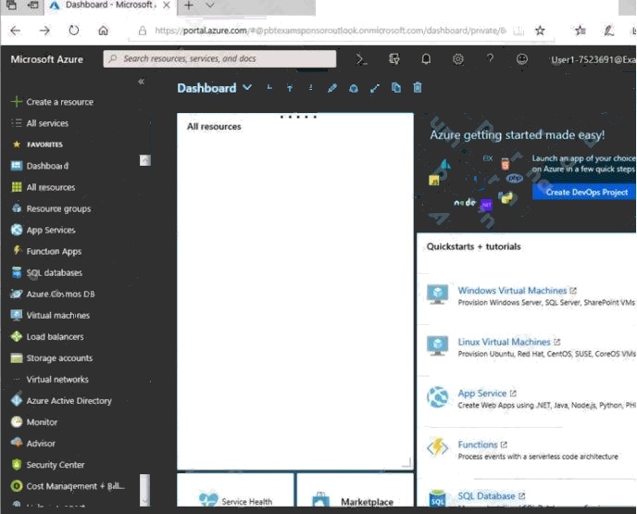The image size is (637, 514).
Task: Open Azure Active Directory from sidebar
Action: coord(69,401)
